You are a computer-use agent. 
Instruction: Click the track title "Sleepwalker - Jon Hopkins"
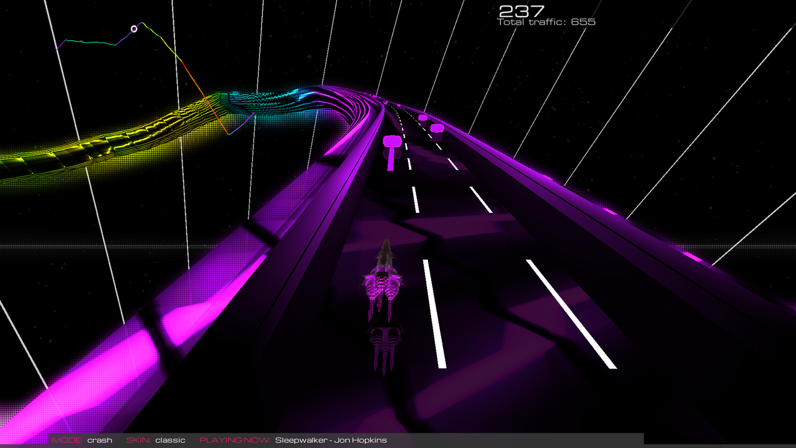(331, 440)
